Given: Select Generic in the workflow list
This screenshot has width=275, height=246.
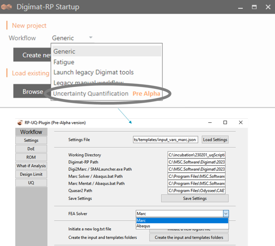Looking at the screenshot, I should (107, 51).
